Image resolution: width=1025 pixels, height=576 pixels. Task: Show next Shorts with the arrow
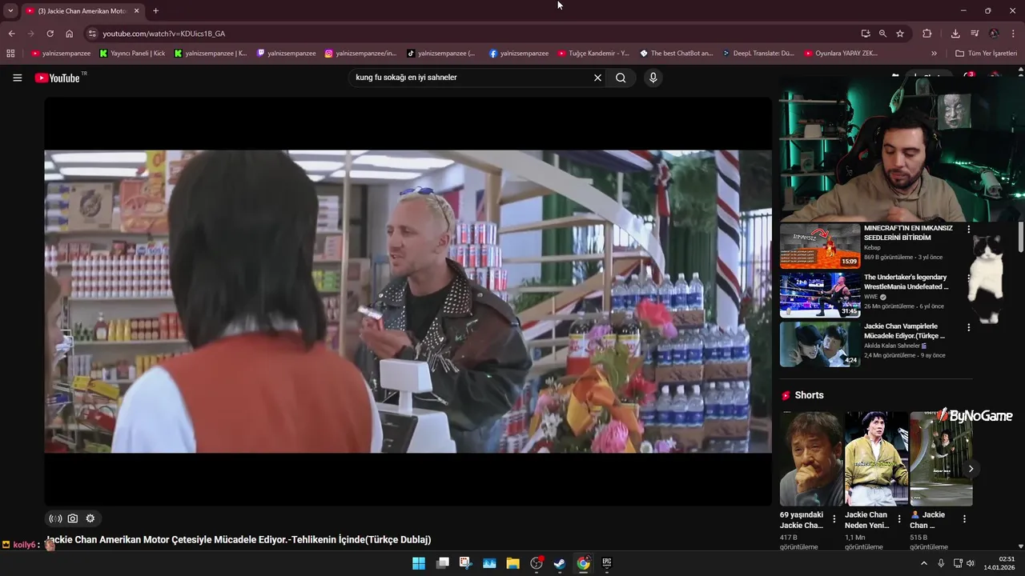pos(971,469)
